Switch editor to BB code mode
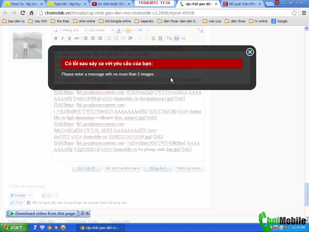 coord(200,30)
